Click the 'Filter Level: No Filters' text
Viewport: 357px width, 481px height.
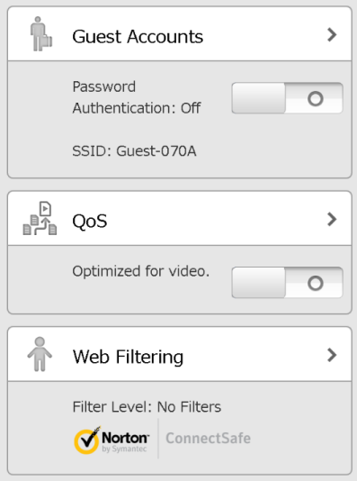click(147, 407)
